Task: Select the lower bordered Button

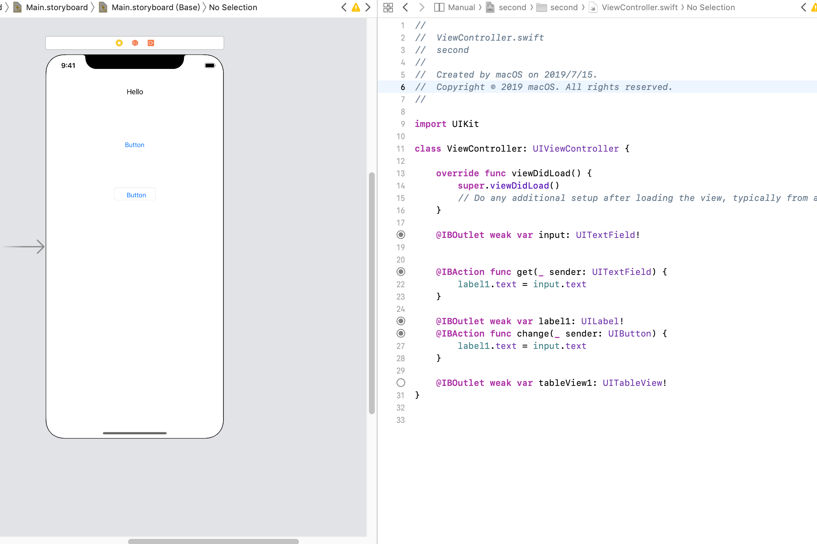Action: pos(135,194)
